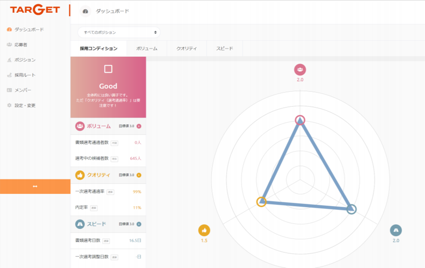Screen dimensions: 425x268
Task: Click the orange クオリティ thumbs-up icon in panel
Action: (80, 175)
